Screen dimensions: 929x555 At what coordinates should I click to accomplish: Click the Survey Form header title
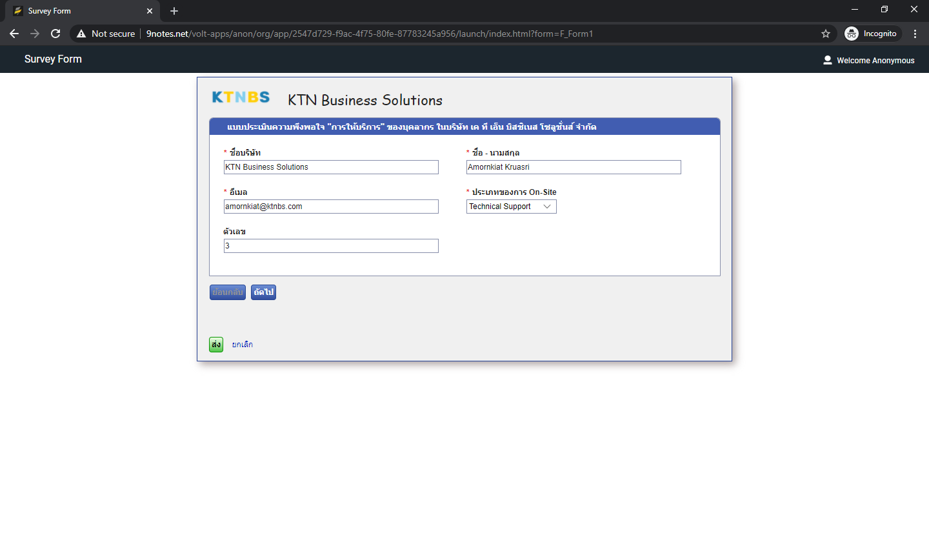[53, 59]
